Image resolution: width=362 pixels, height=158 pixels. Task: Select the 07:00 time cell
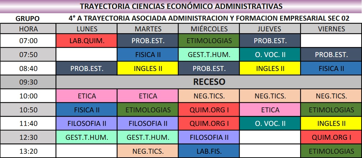28,41
